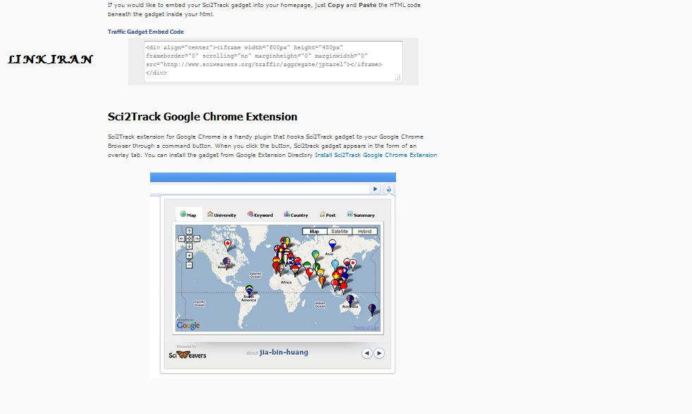
Task: Click the Pacific Ocean map label
Action: [x=199, y=303]
